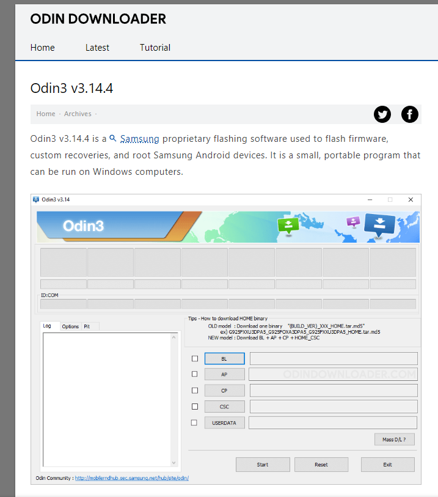Click the Archives breadcrumb link

[x=78, y=114]
